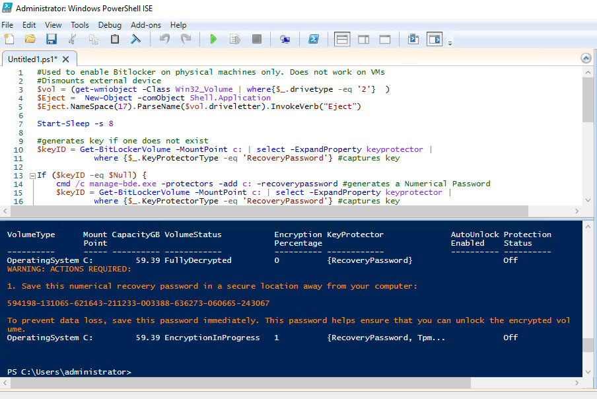This screenshot has height=399, width=597.
Task: Click '#generates key if one does not exist' comment
Action: coord(123,141)
